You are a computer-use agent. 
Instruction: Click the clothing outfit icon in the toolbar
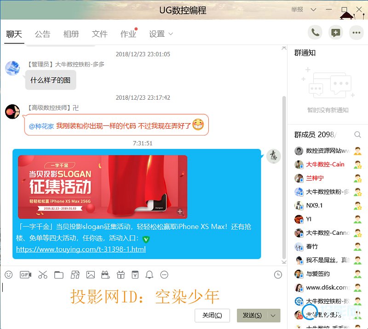(x=75, y=275)
